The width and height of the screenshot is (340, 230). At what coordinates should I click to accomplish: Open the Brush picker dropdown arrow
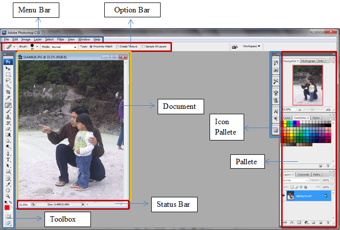pyautogui.click(x=37, y=46)
